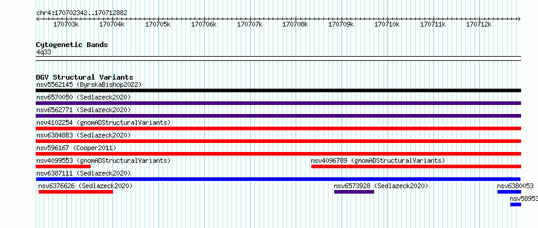Click the left arrowhead of the ruler
The image size is (538, 228).
(x=37, y=19)
